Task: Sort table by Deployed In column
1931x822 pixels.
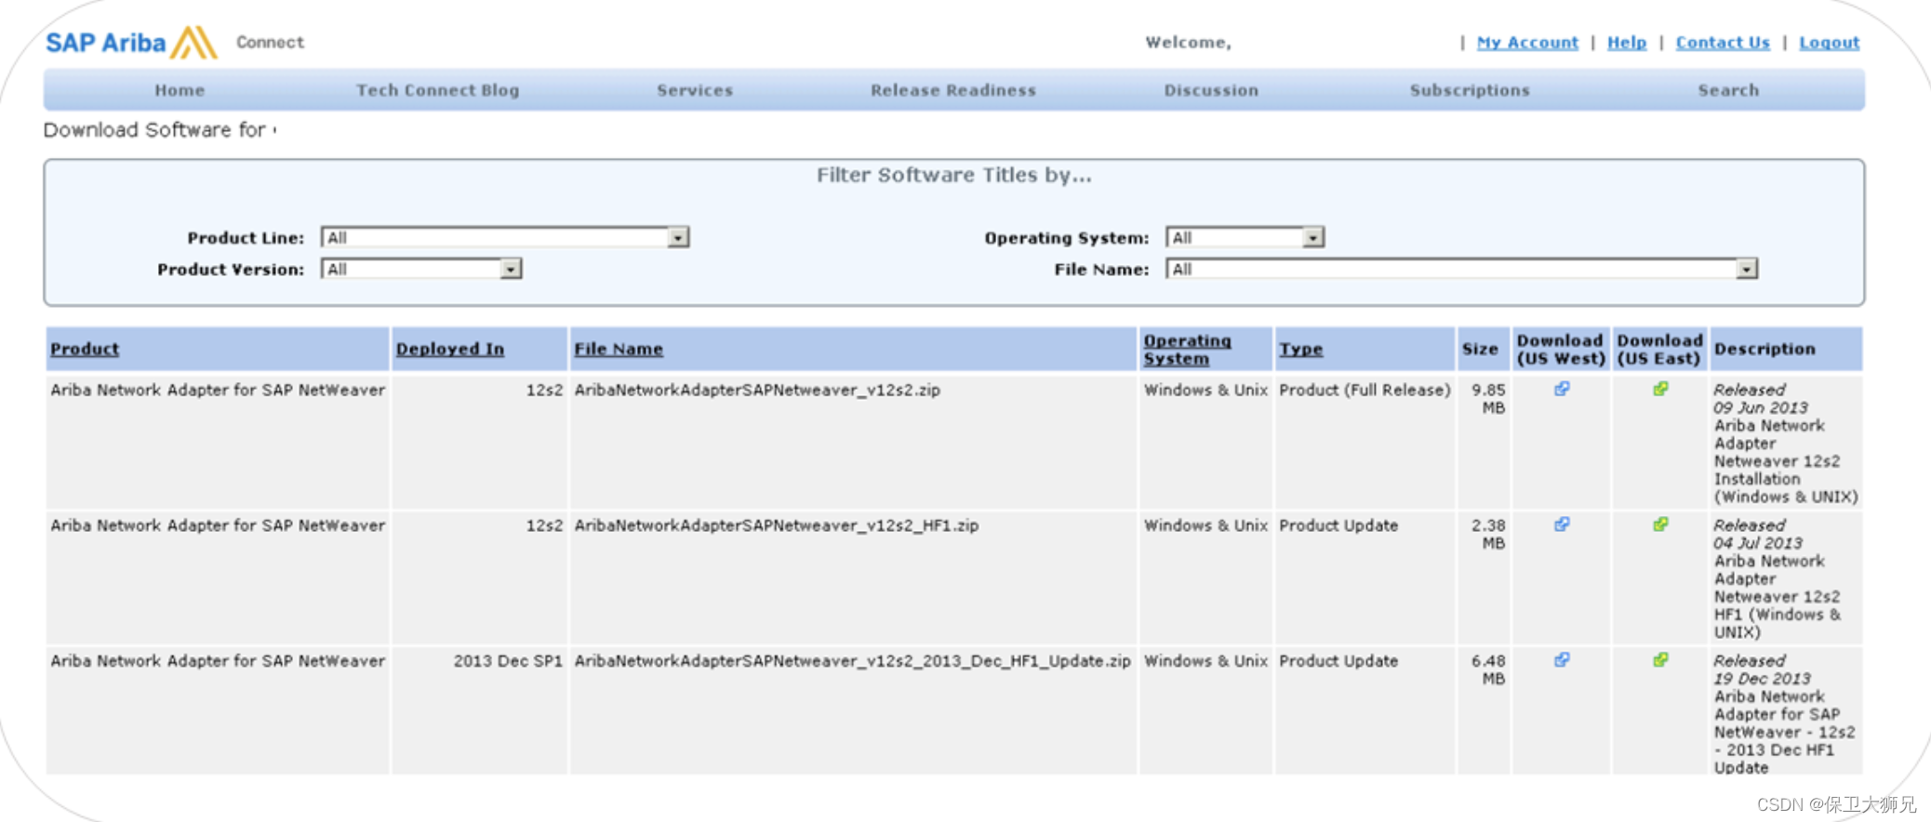Action: tap(450, 349)
